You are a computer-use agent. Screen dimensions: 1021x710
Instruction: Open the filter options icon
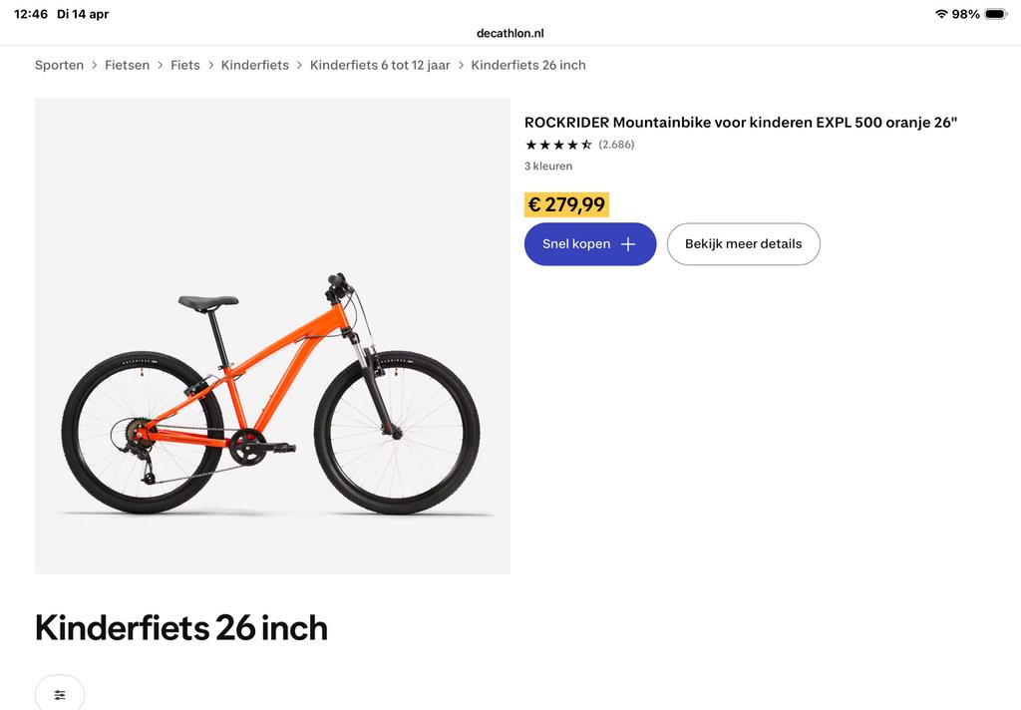59,692
